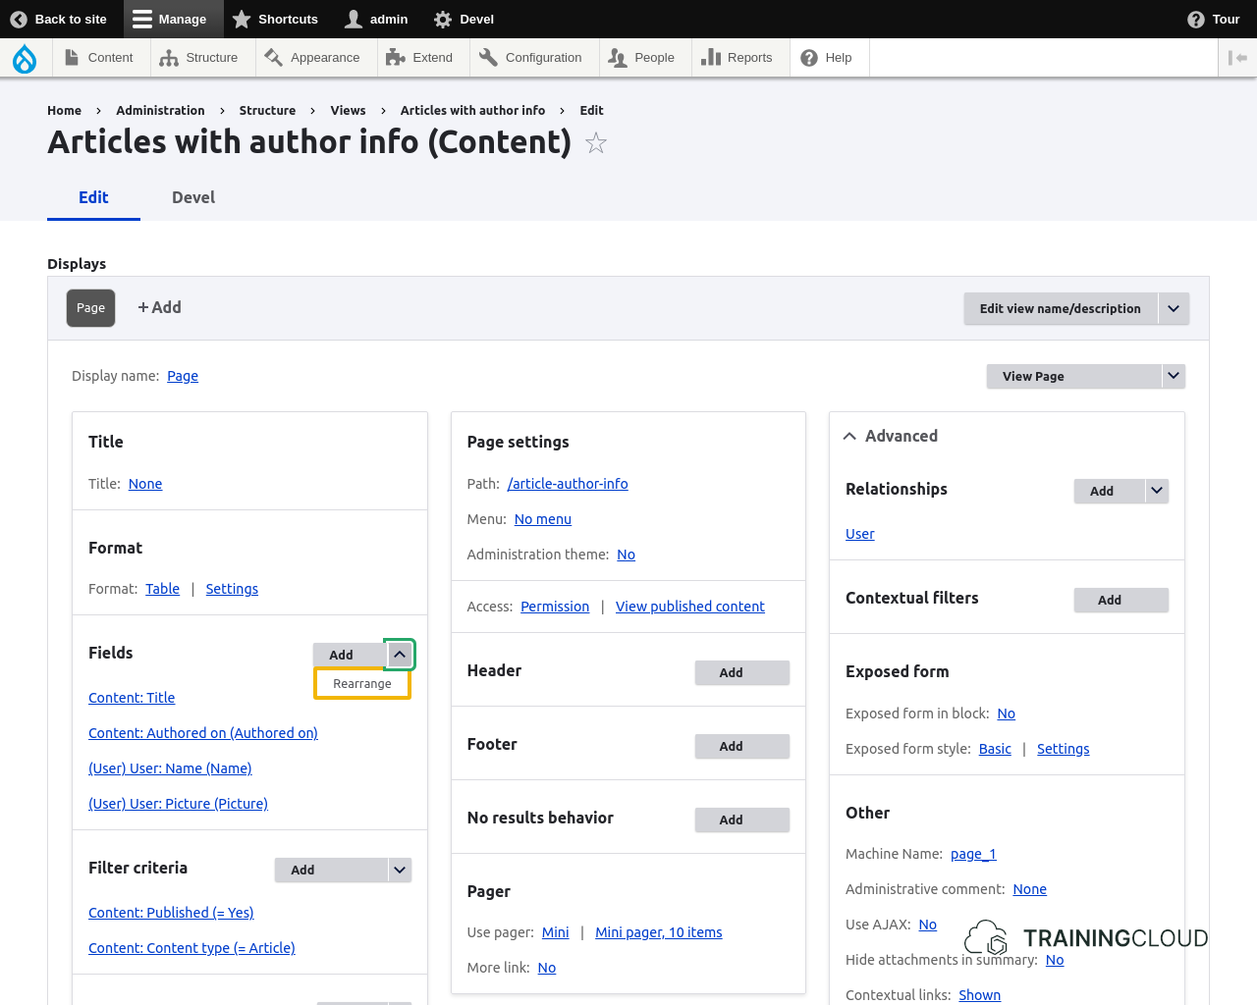The height and width of the screenshot is (1005, 1257).
Task: Click the No menu link
Action: point(543,519)
